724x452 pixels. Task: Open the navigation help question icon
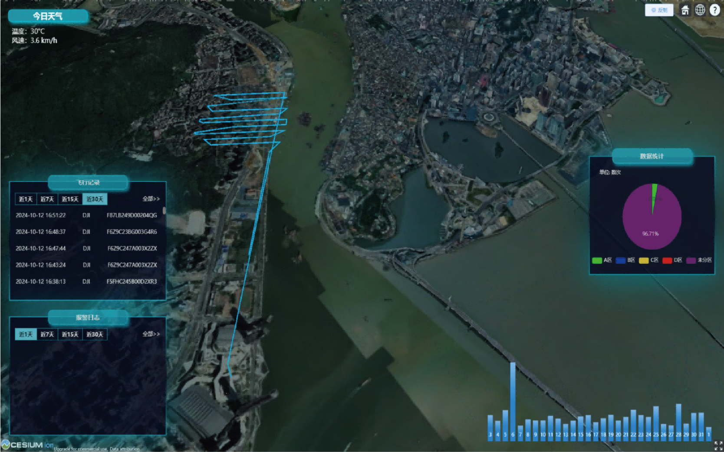(714, 10)
